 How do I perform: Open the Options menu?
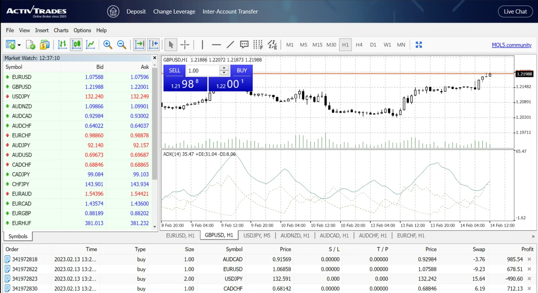click(82, 30)
